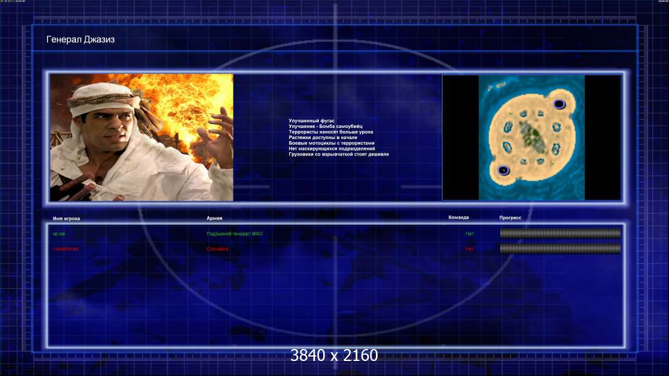Select the green player name in first row
This screenshot has height=376, width=669.
[59, 234]
